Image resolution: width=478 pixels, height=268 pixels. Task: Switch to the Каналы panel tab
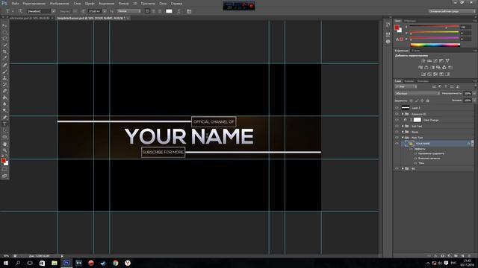tap(409, 81)
